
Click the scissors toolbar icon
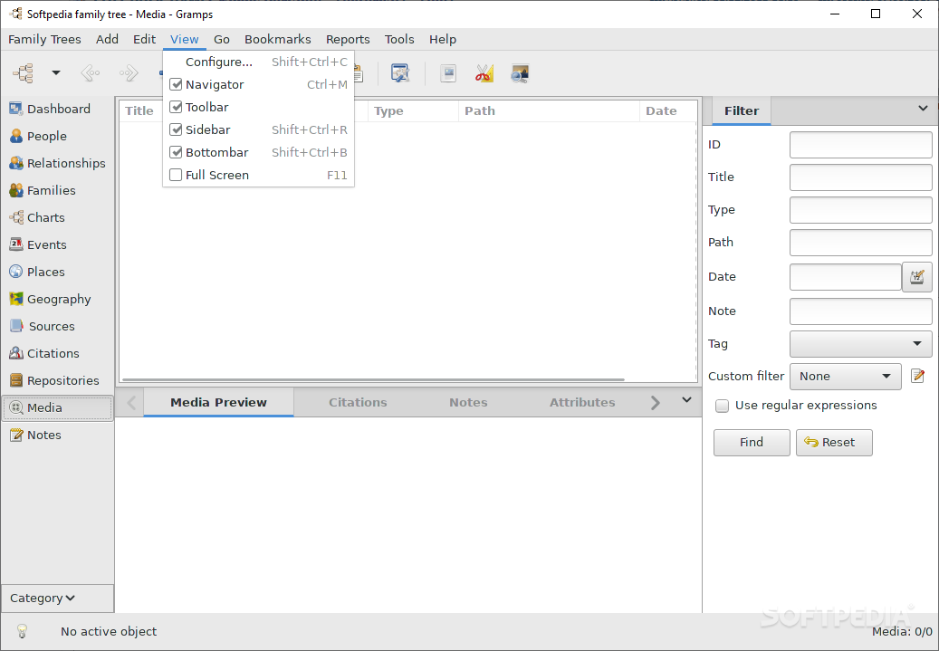point(484,73)
